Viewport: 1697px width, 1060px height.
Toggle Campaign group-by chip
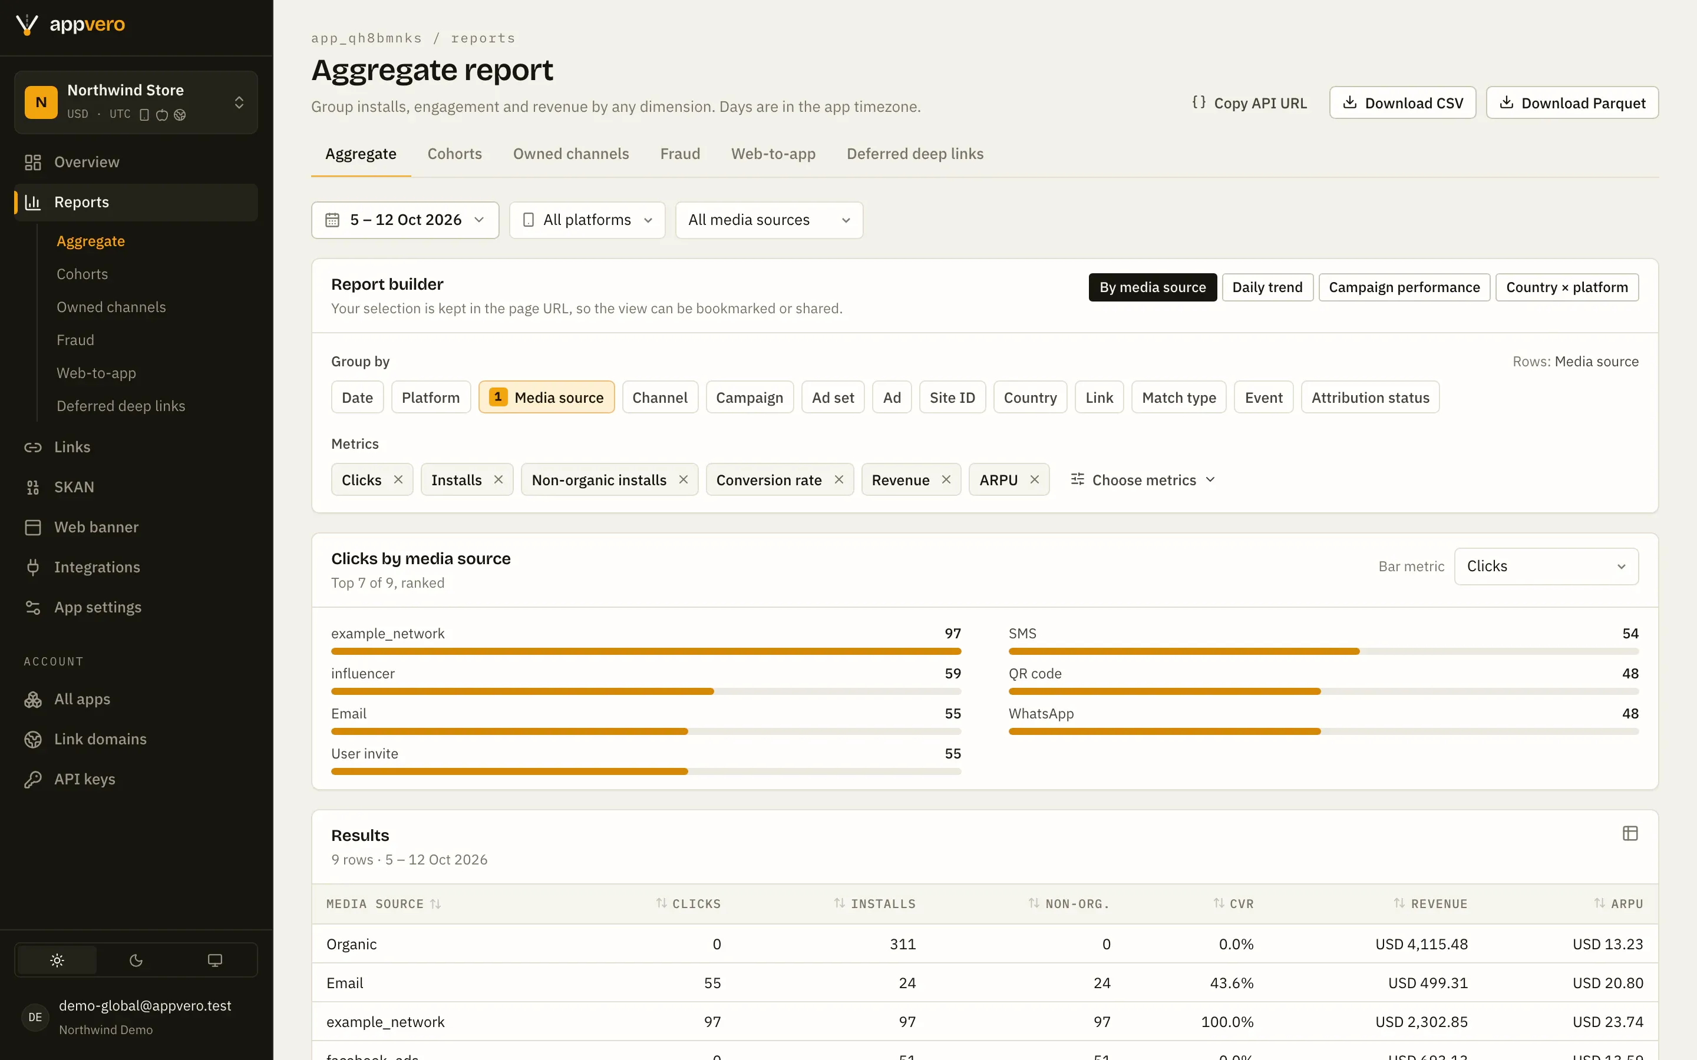(x=749, y=397)
